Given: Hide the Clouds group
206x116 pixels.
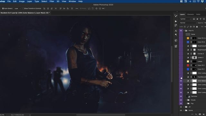Looking at the screenshot, I should (x=181, y=100).
